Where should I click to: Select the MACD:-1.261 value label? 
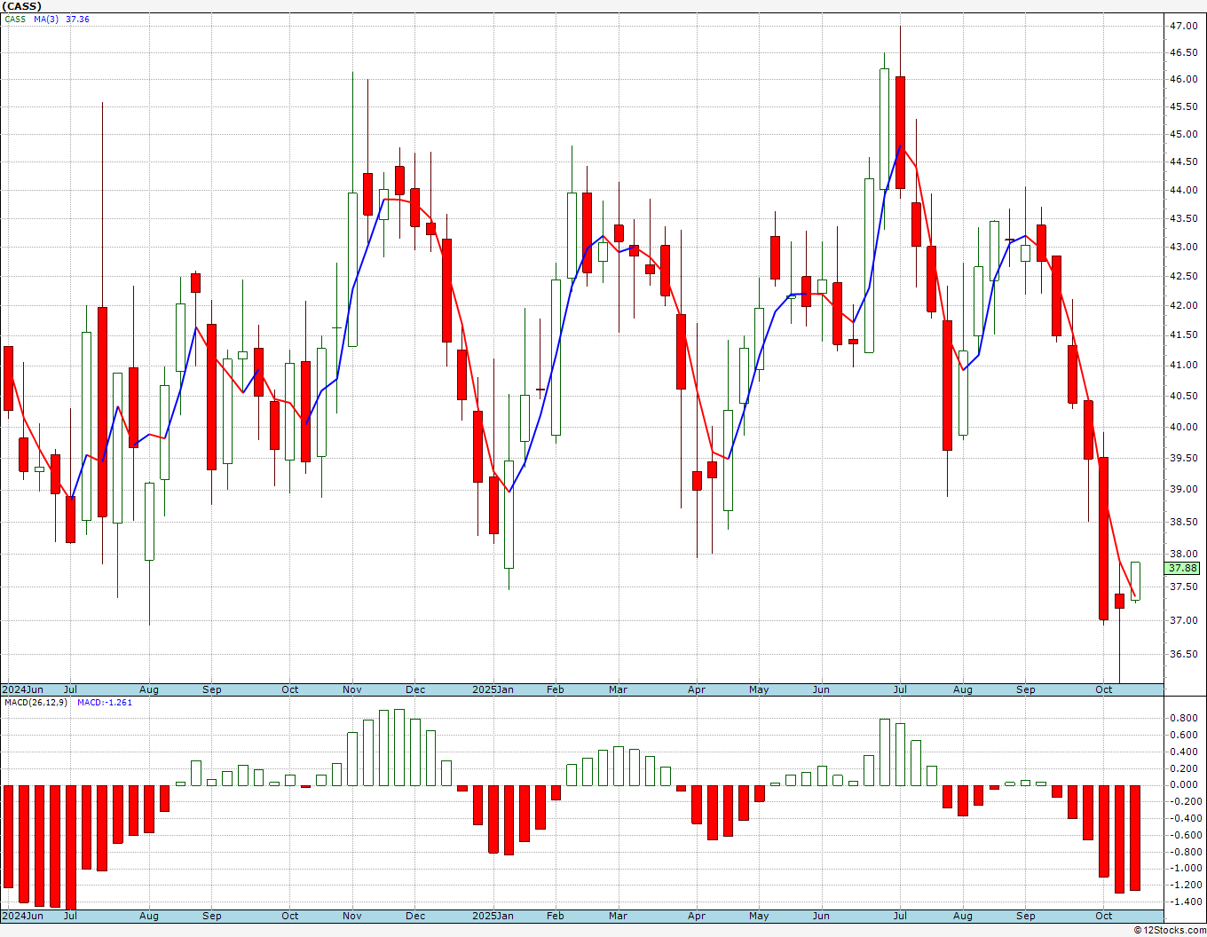tap(104, 703)
